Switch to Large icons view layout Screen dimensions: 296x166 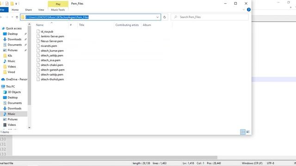[248, 132]
